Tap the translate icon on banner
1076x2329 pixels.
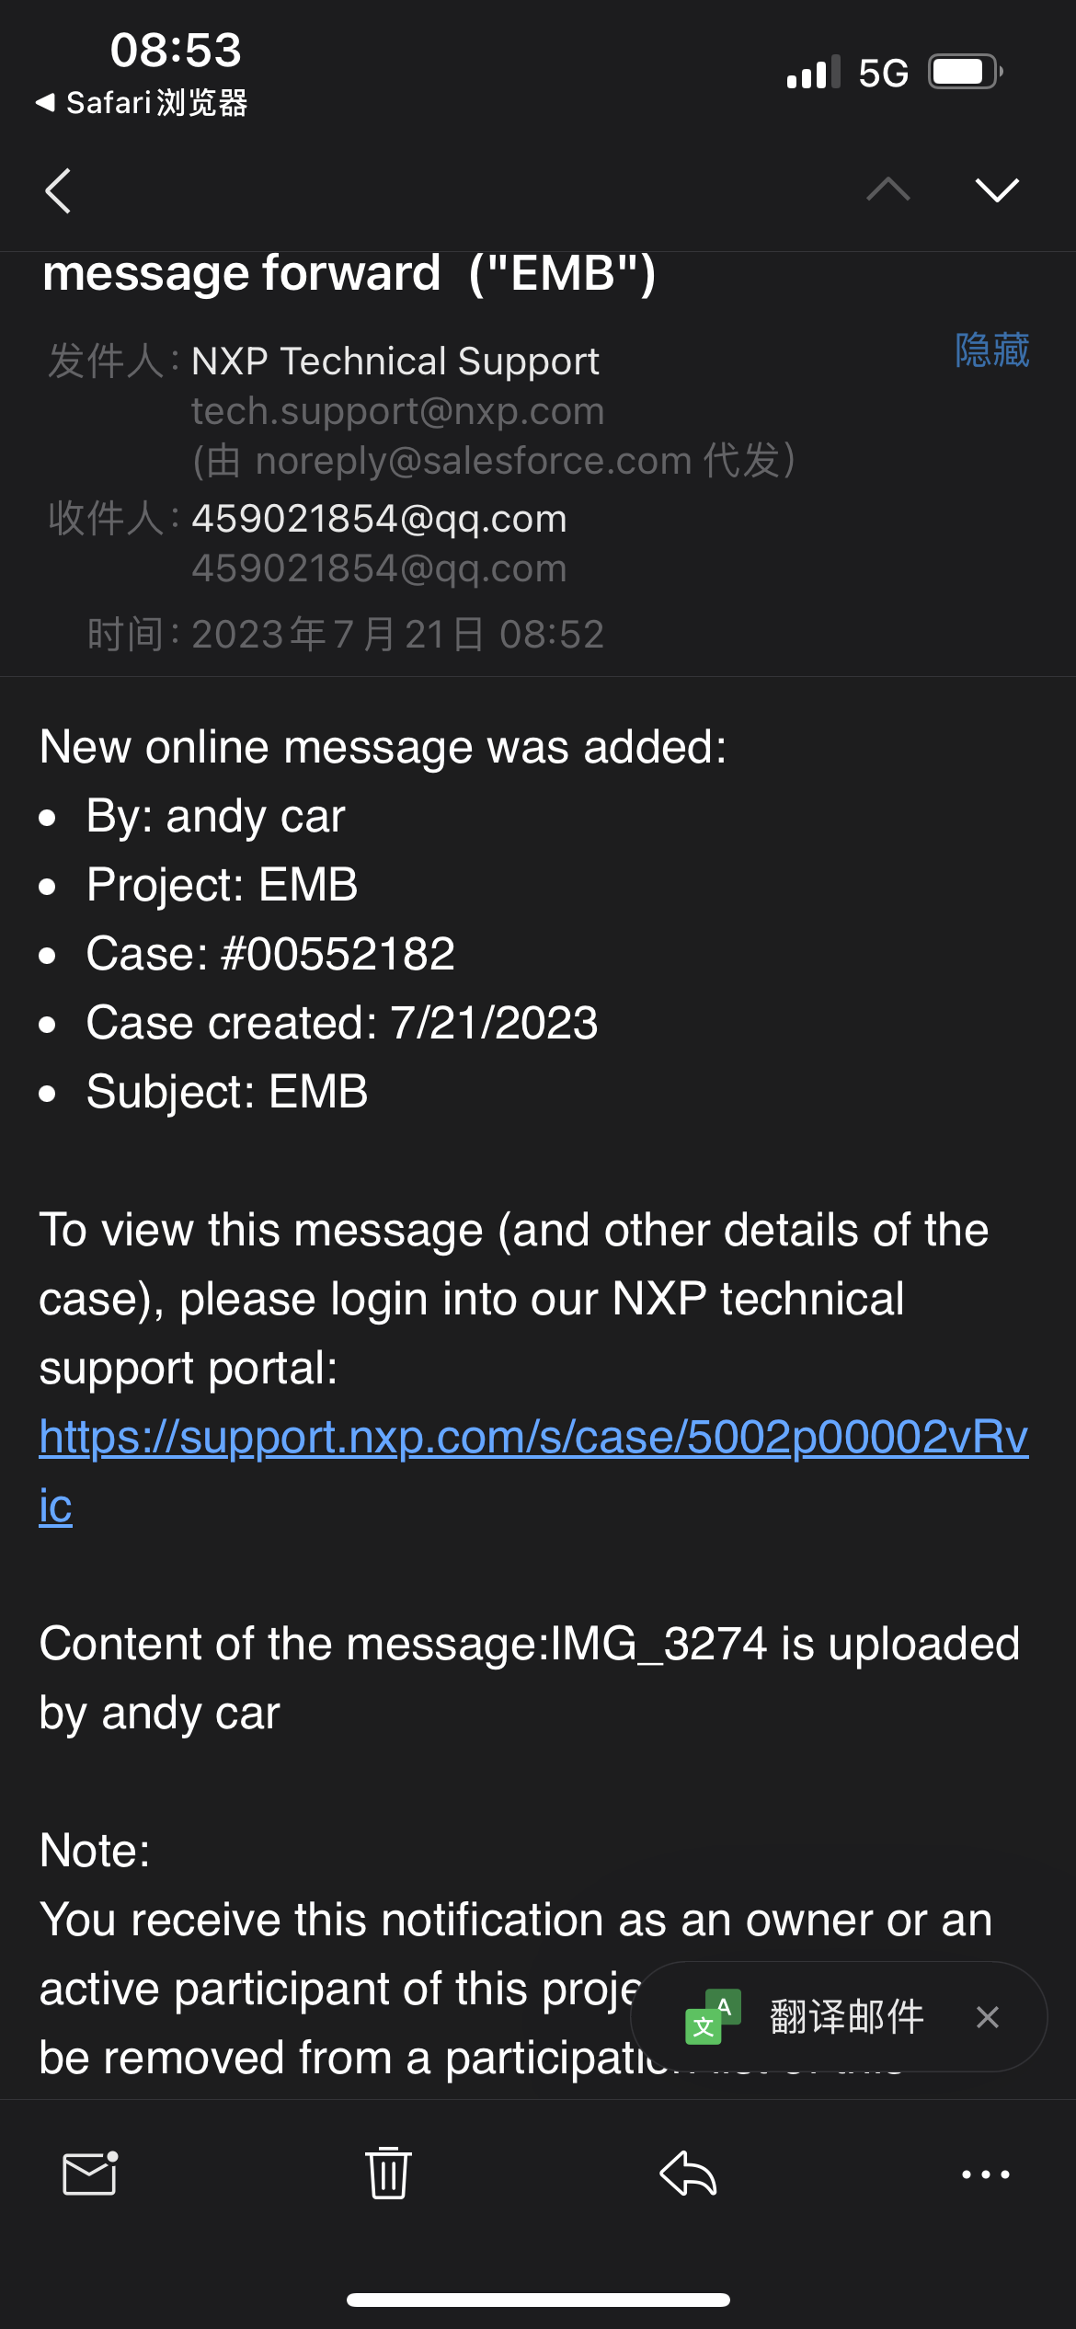[x=713, y=2016]
